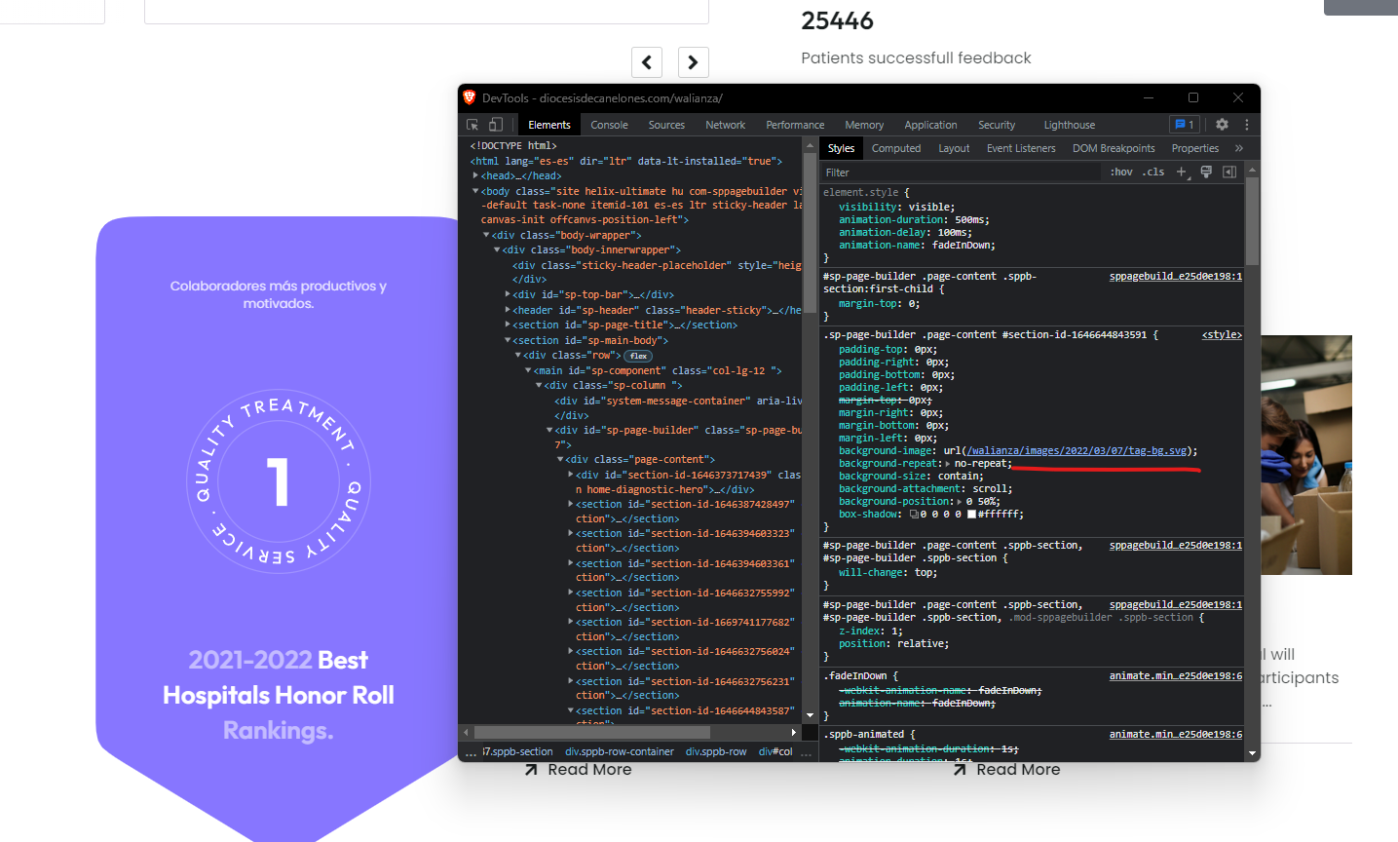Minimize the DevTools window
Screen dimensions: 1398x842
pyautogui.click(x=1149, y=97)
